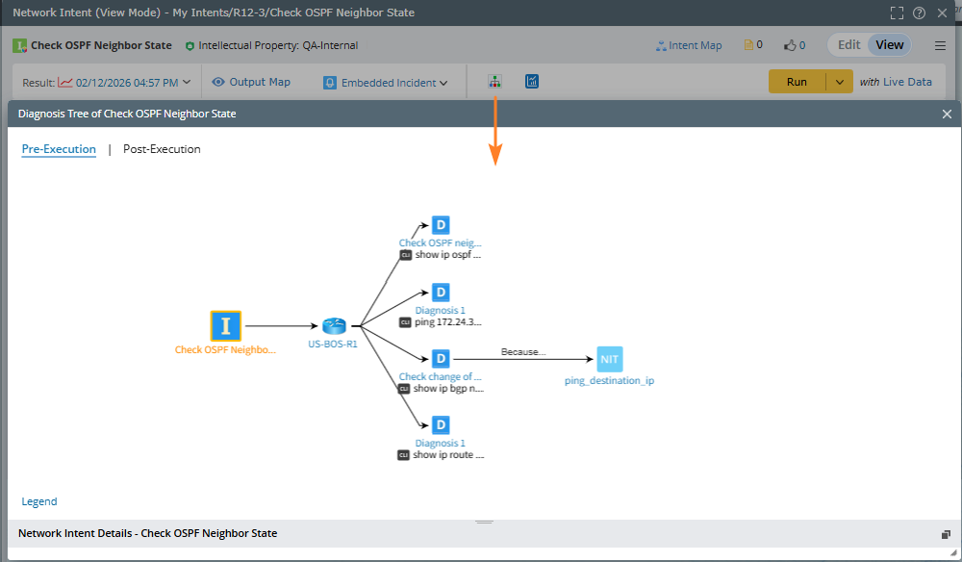Viewport: 962px width, 562px height.
Task: Switch to Pre-Execution tab
Action: click(x=59, y=149)
